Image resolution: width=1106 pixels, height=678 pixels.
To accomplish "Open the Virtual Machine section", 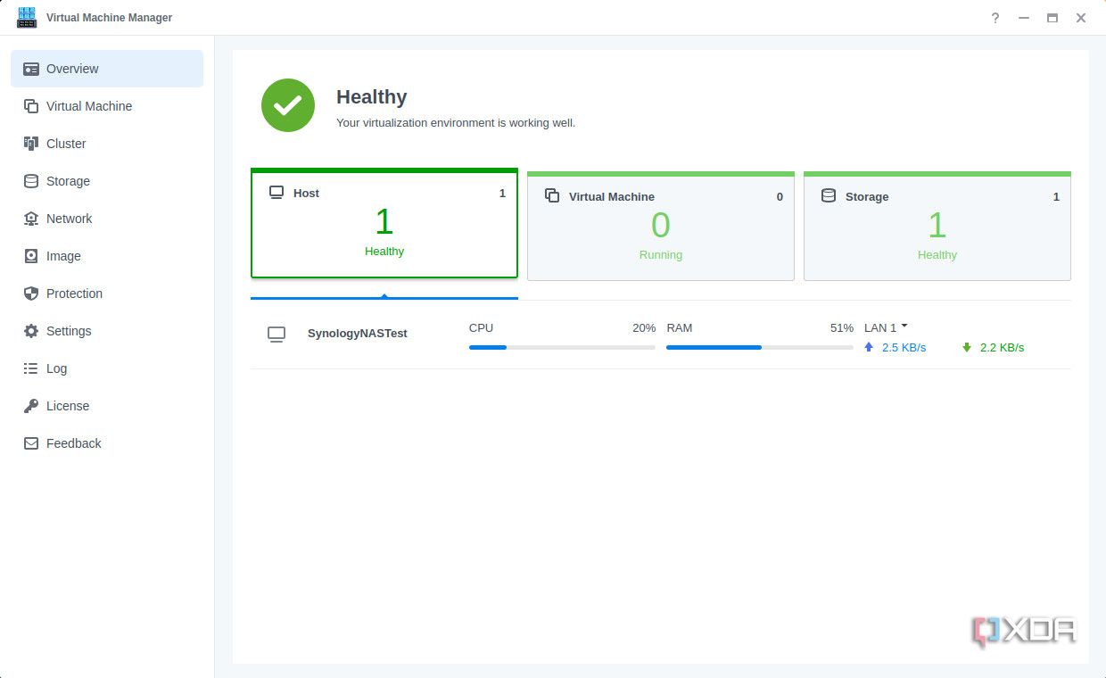I will click(89, 106).
